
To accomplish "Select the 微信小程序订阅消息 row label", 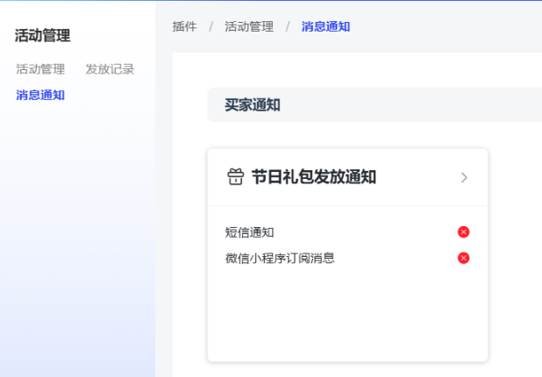I will point(280,258).
